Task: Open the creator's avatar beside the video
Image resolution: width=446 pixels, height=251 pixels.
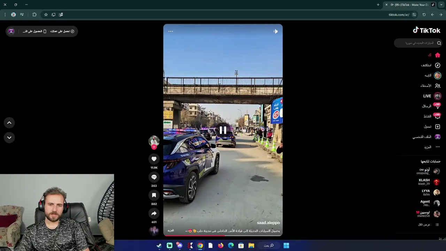Action: [154, 140]
